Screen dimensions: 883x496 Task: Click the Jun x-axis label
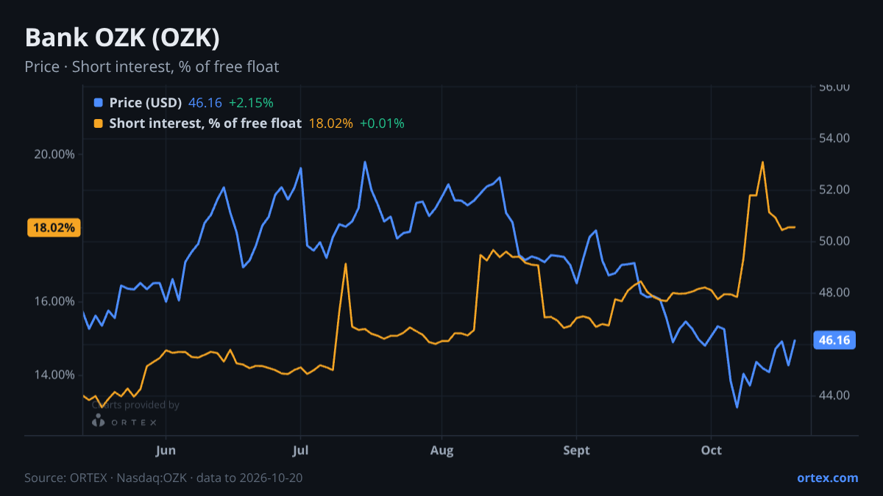click(x=166, y=450)
